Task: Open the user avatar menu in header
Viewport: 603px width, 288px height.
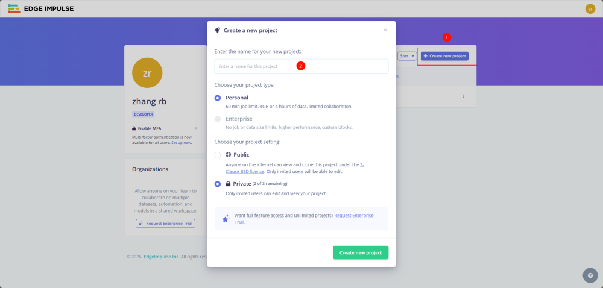Action: [x=590, y=8]
